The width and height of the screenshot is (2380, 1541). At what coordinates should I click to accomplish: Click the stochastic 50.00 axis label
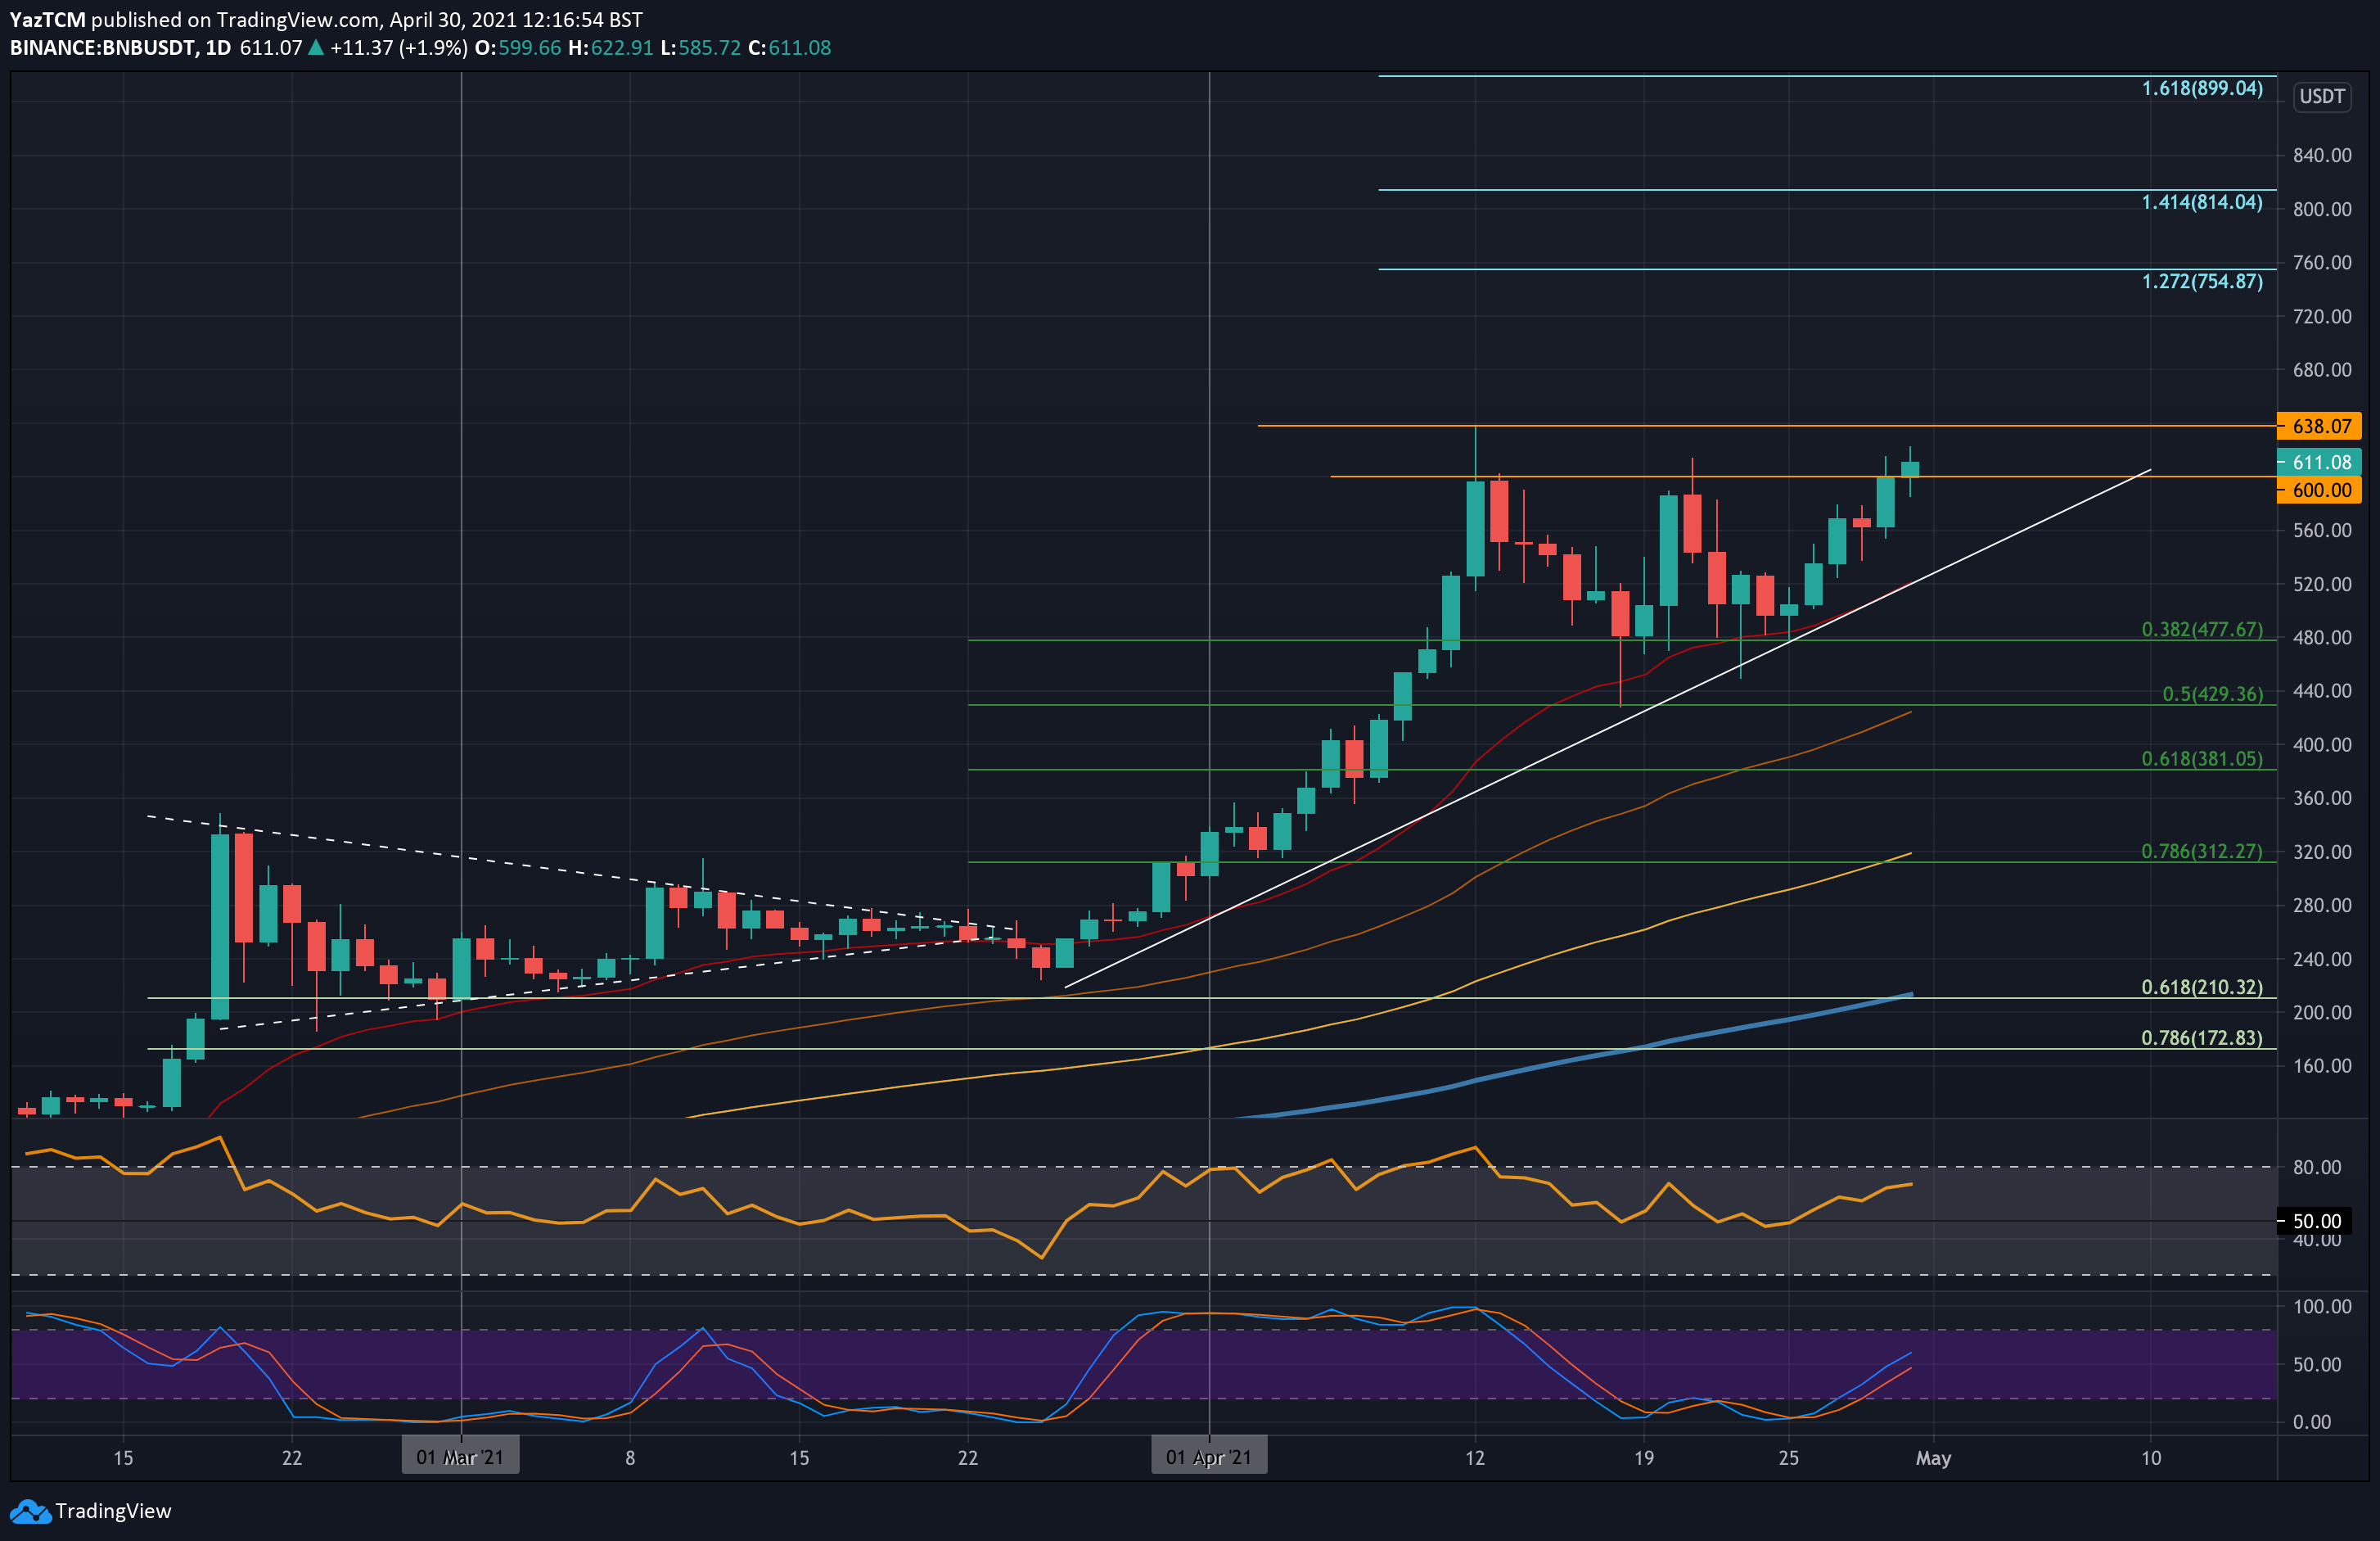coord(2317,1365)
